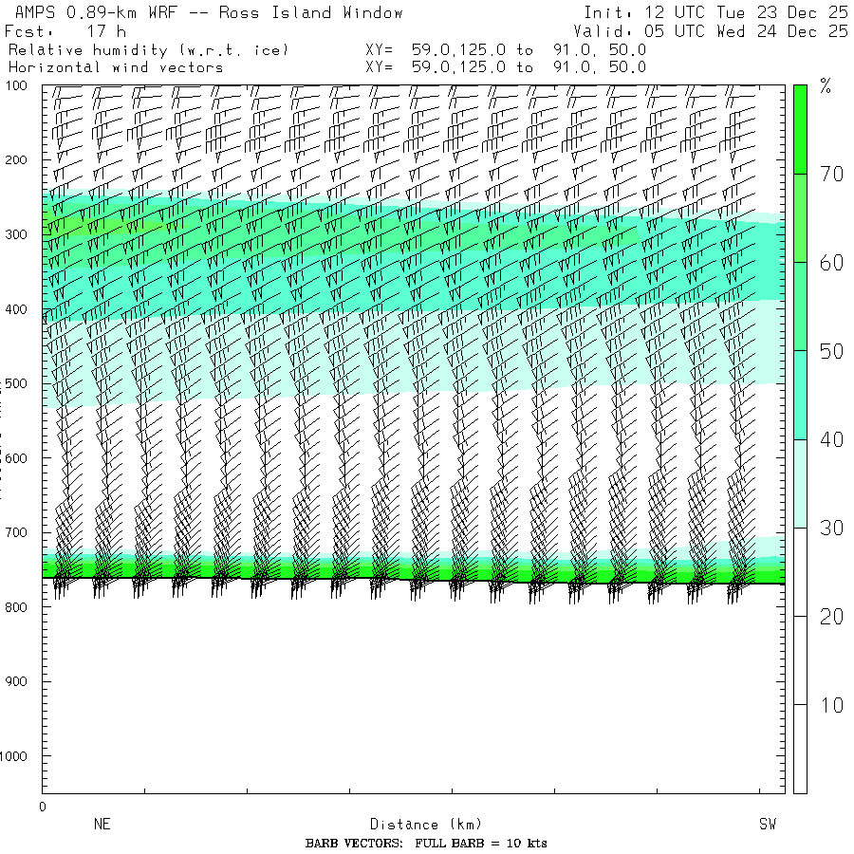Click the 'Fcst: 17 h' forecast hour label
Screen dimensions: 854x854
click(x=65, y=31)
